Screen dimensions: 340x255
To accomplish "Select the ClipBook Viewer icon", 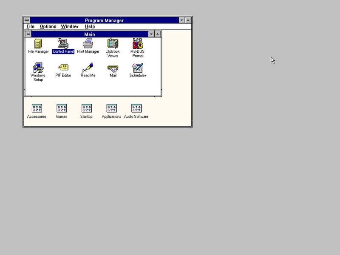I will pos(113,44).
